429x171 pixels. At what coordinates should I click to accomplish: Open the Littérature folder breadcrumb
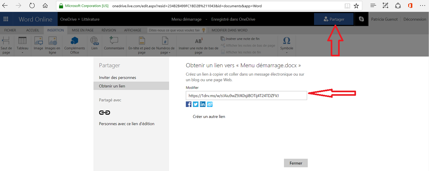tap(90, 19)
